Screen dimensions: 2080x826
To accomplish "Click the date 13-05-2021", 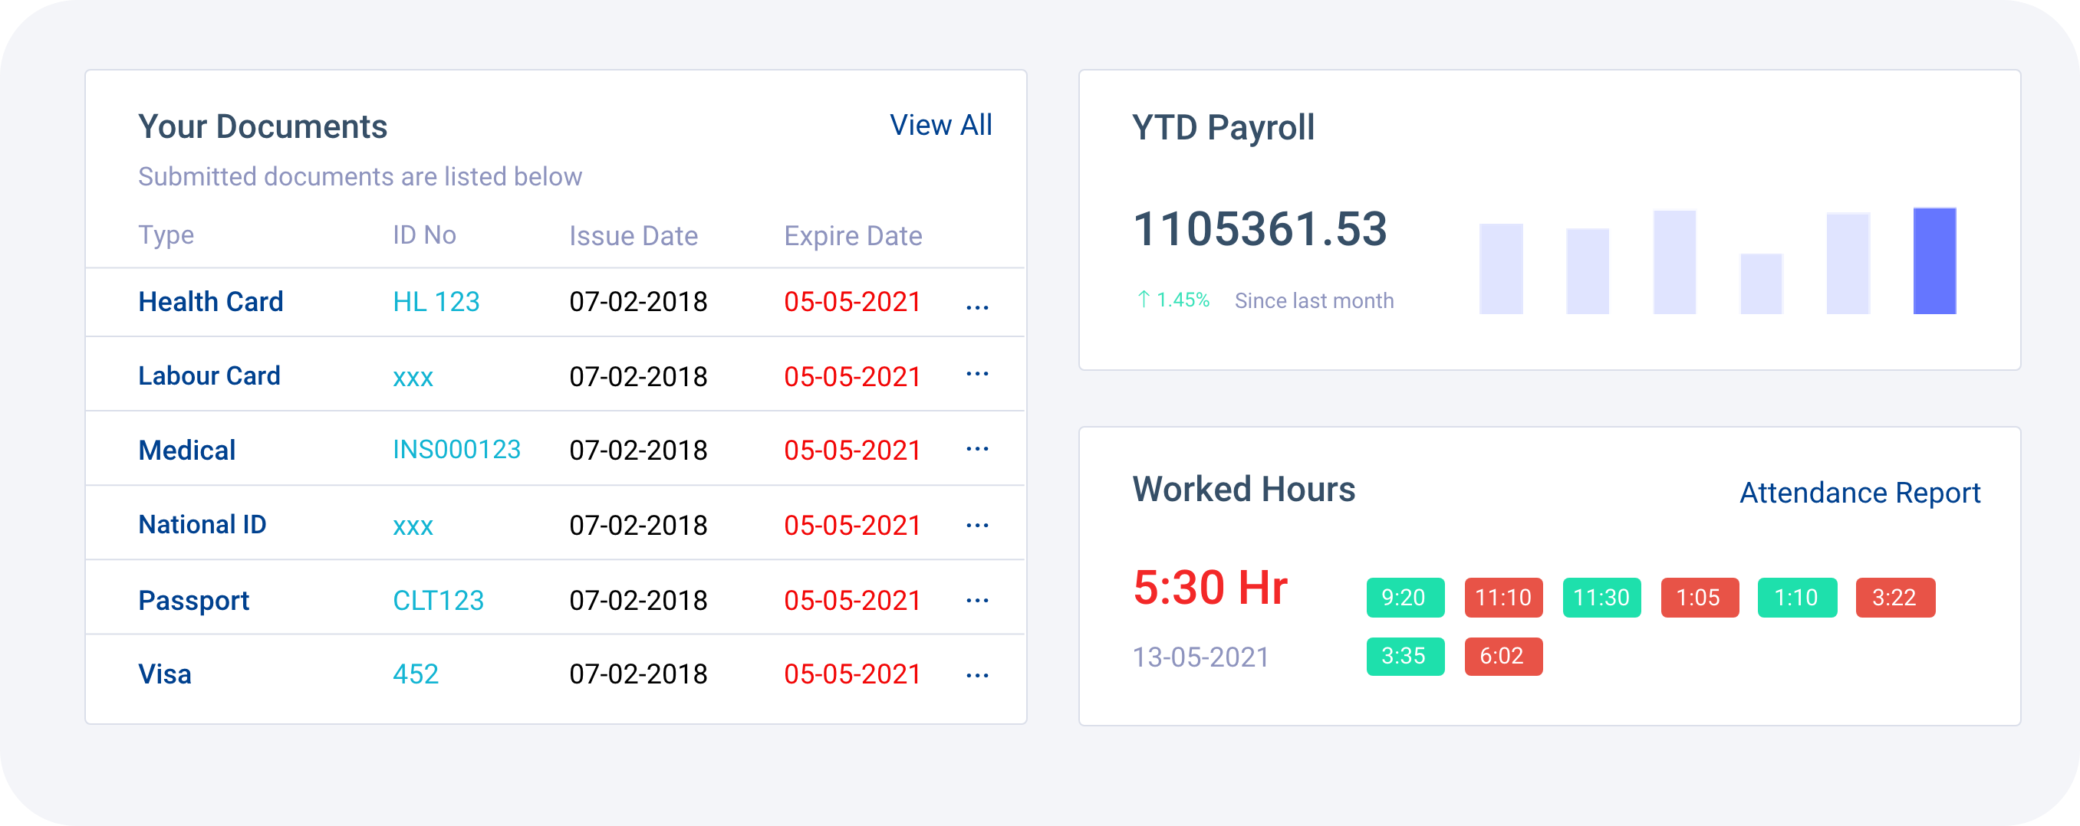I will pos(1201,657).
